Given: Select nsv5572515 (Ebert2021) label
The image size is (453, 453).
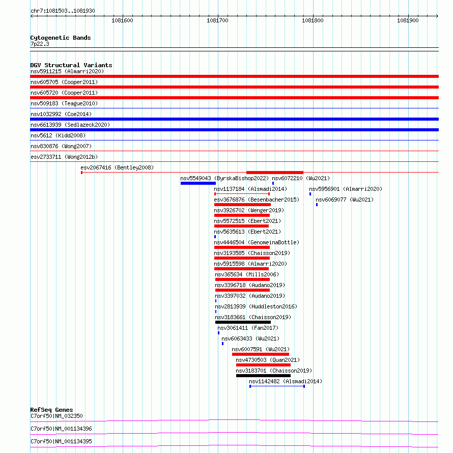Looking at the screenshot, I should [x=247, y=221].
